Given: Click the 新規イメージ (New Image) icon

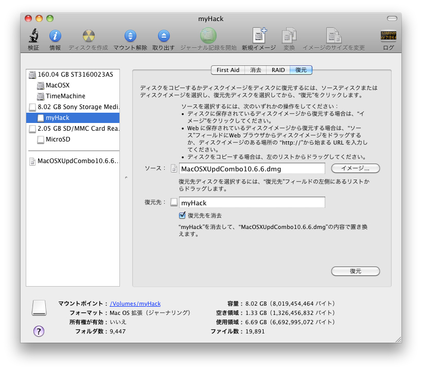Looking at the screenshot, I should (258, 37).
